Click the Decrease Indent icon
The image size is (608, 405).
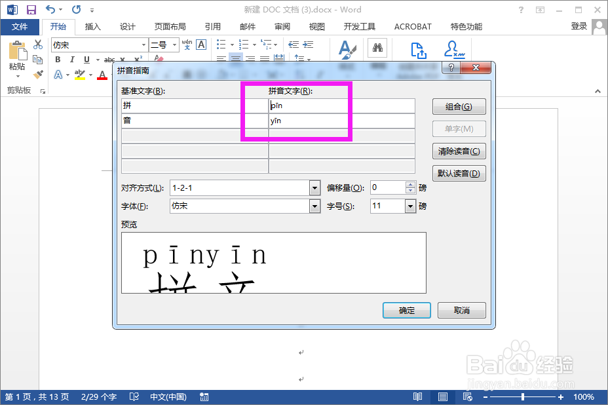294,45
